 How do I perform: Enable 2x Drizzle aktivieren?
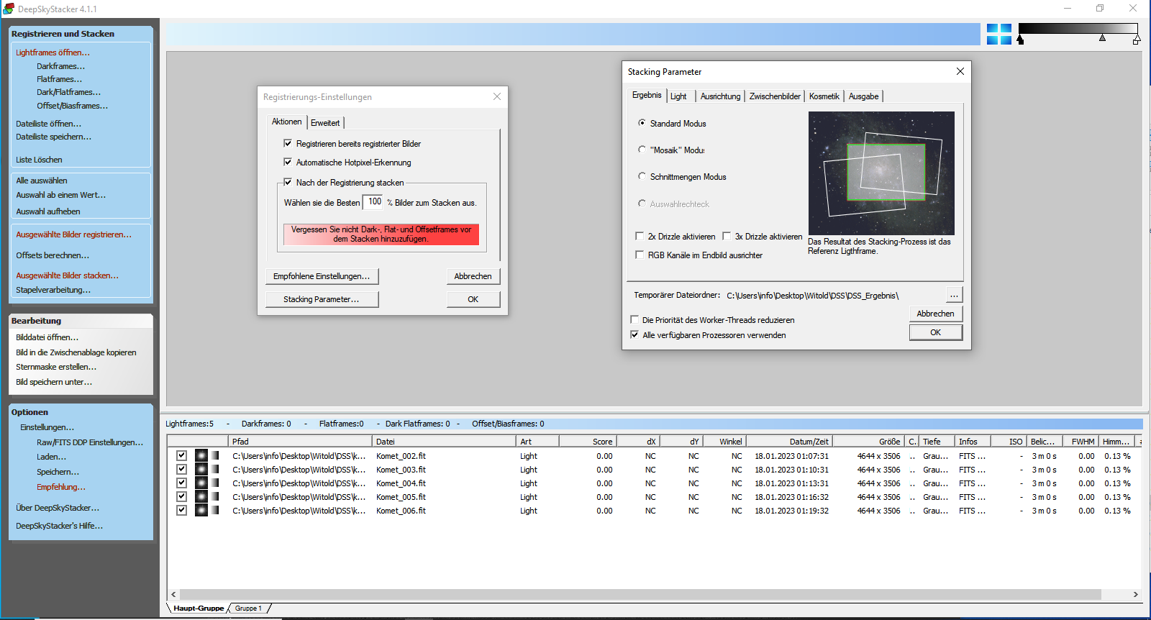(x=640, y=236)
